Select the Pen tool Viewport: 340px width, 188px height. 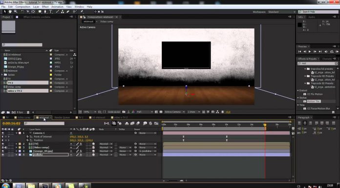[45, 12]
